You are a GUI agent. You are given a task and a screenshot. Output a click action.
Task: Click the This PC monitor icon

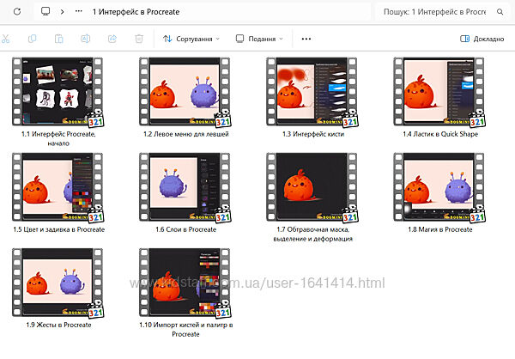45,12
